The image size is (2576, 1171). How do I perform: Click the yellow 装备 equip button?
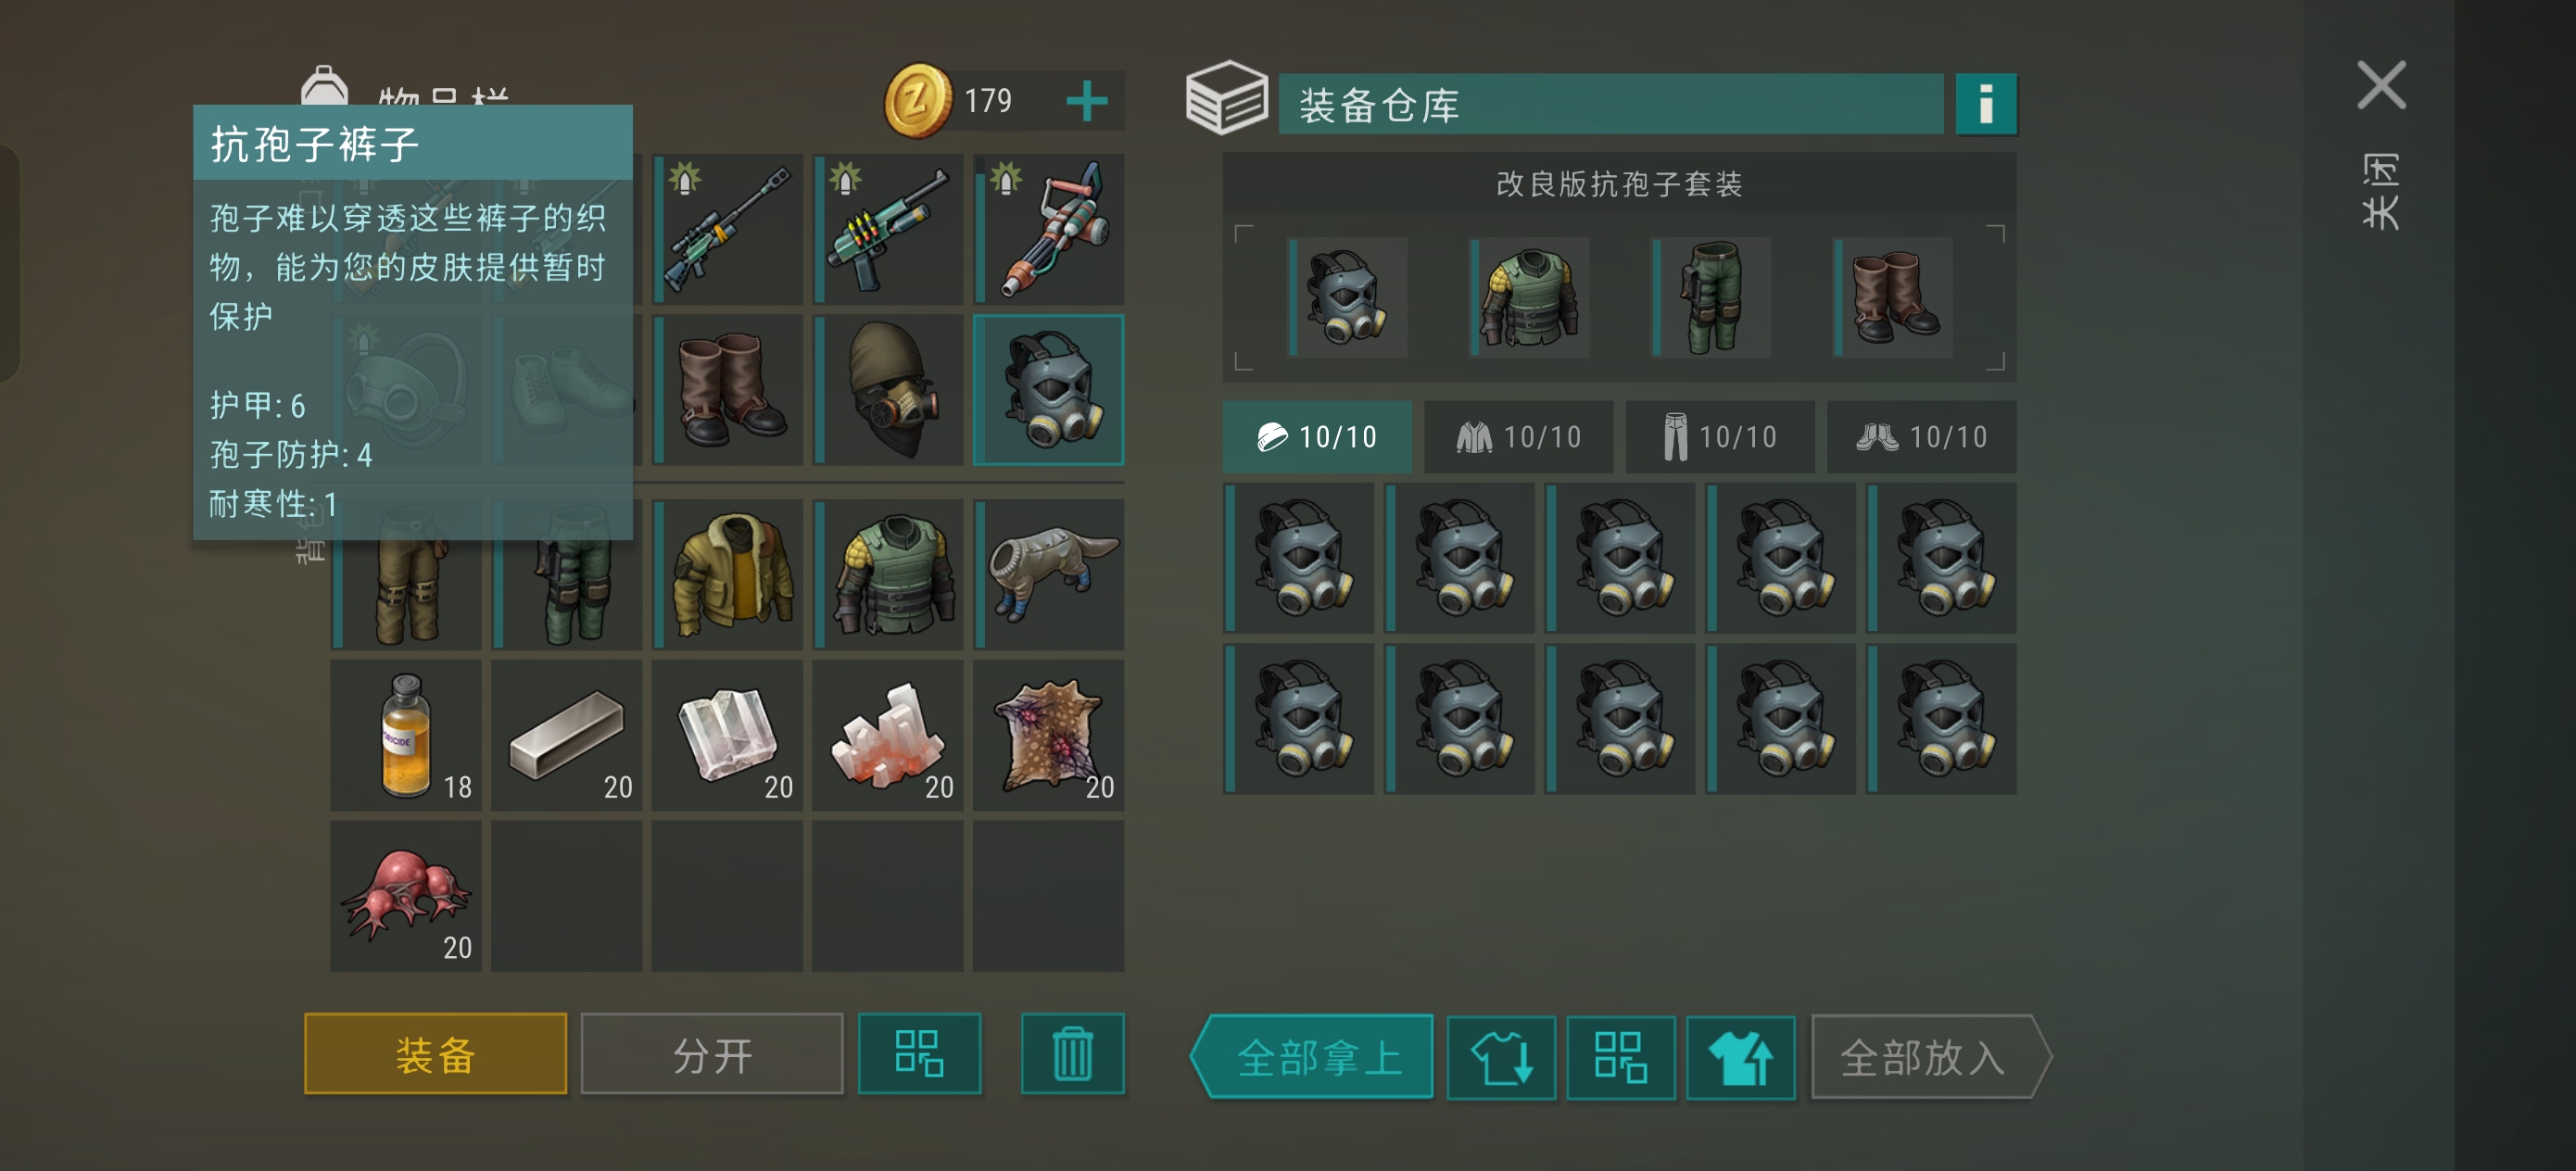[435, 1054]
